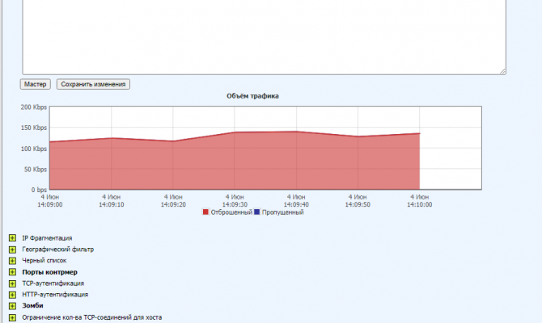Viewport: 542px width, 323px height.
Task: Expand Порты контрмер section
Action: [12, 272]
